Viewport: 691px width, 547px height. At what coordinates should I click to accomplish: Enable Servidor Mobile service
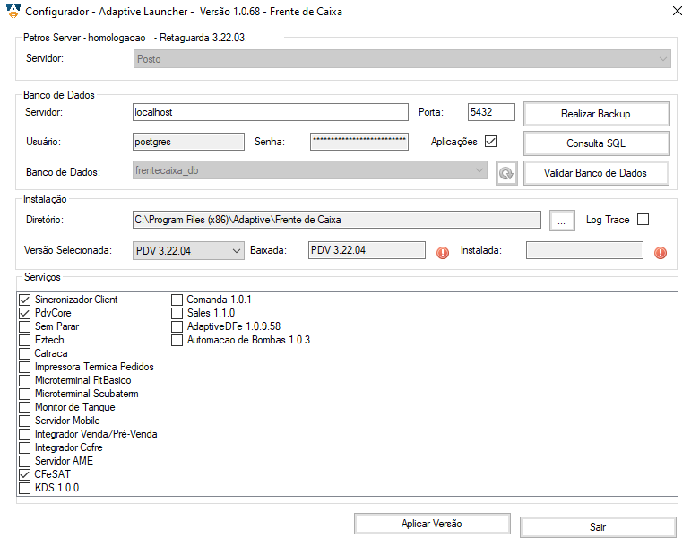pos(25,421)
